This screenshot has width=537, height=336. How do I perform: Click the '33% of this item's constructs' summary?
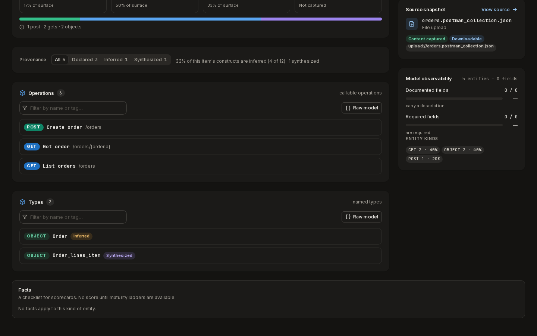point(248,61)
